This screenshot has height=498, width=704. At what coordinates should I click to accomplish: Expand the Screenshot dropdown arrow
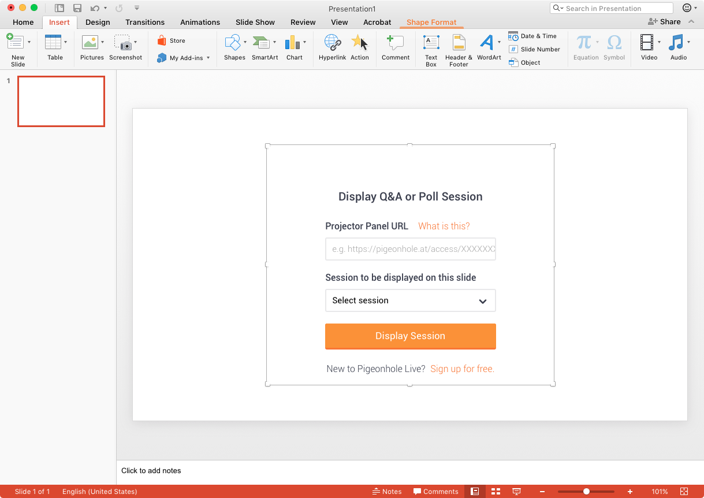coord(135,42)
